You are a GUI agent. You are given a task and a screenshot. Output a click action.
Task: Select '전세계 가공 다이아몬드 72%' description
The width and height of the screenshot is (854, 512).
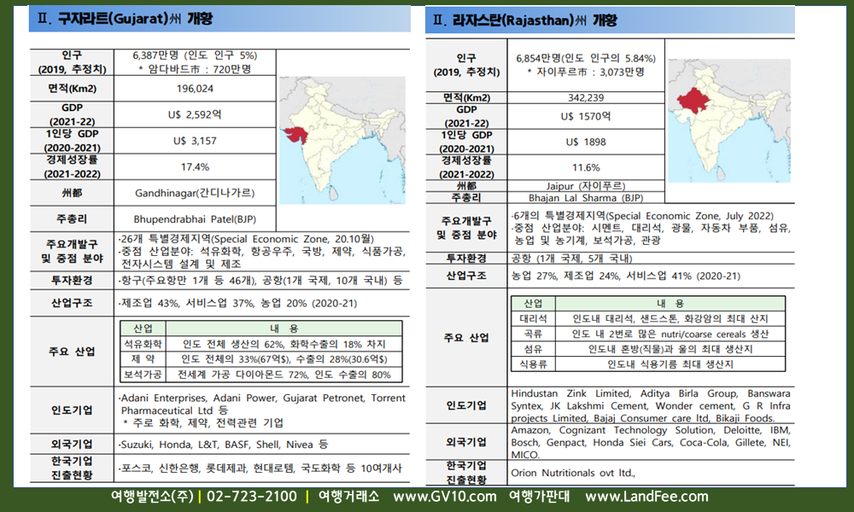click(284, 375)
